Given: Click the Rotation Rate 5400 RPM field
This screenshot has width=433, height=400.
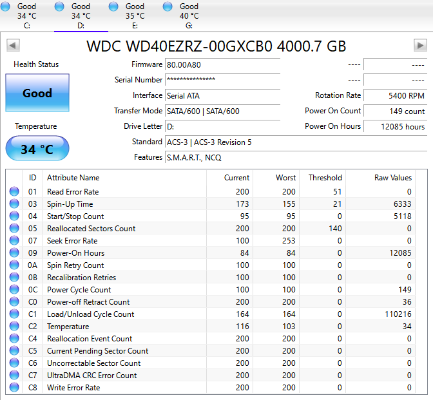Looking at the screenshot, I should click(x=395, y=96).
